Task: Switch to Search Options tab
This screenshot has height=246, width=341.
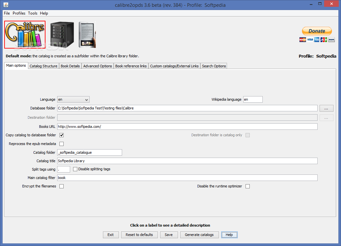Action: (x=214, y=66)
